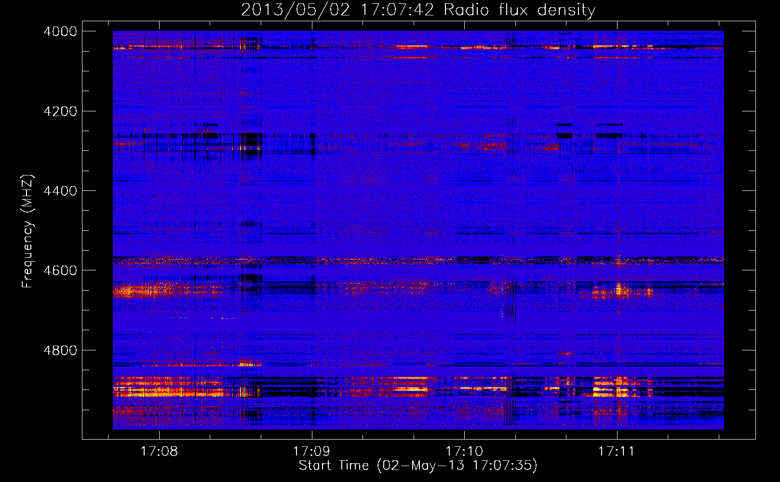Select the "Frequency (MHZ)" axis label

point(28,231)
